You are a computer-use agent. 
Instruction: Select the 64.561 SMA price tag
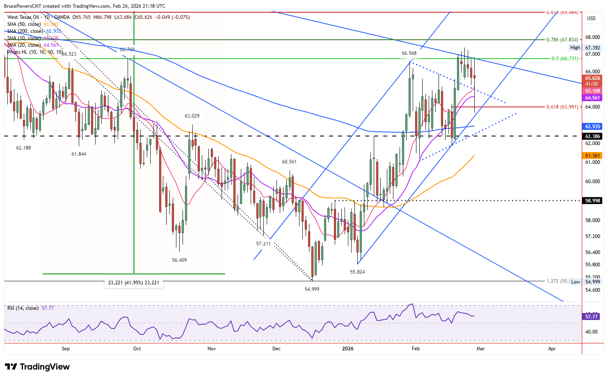592,98
